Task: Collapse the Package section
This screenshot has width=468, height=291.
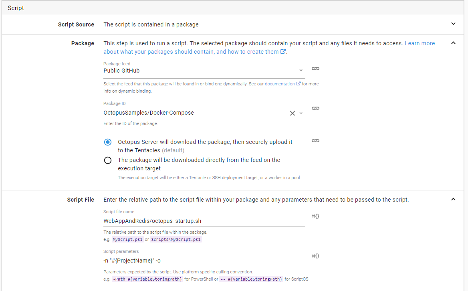Action: click(x=453, y=43)
